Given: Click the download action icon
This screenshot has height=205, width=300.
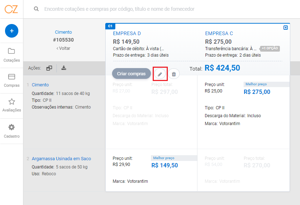Looking at the screenshot, I should pyautogui.click(x=64, y=68).
